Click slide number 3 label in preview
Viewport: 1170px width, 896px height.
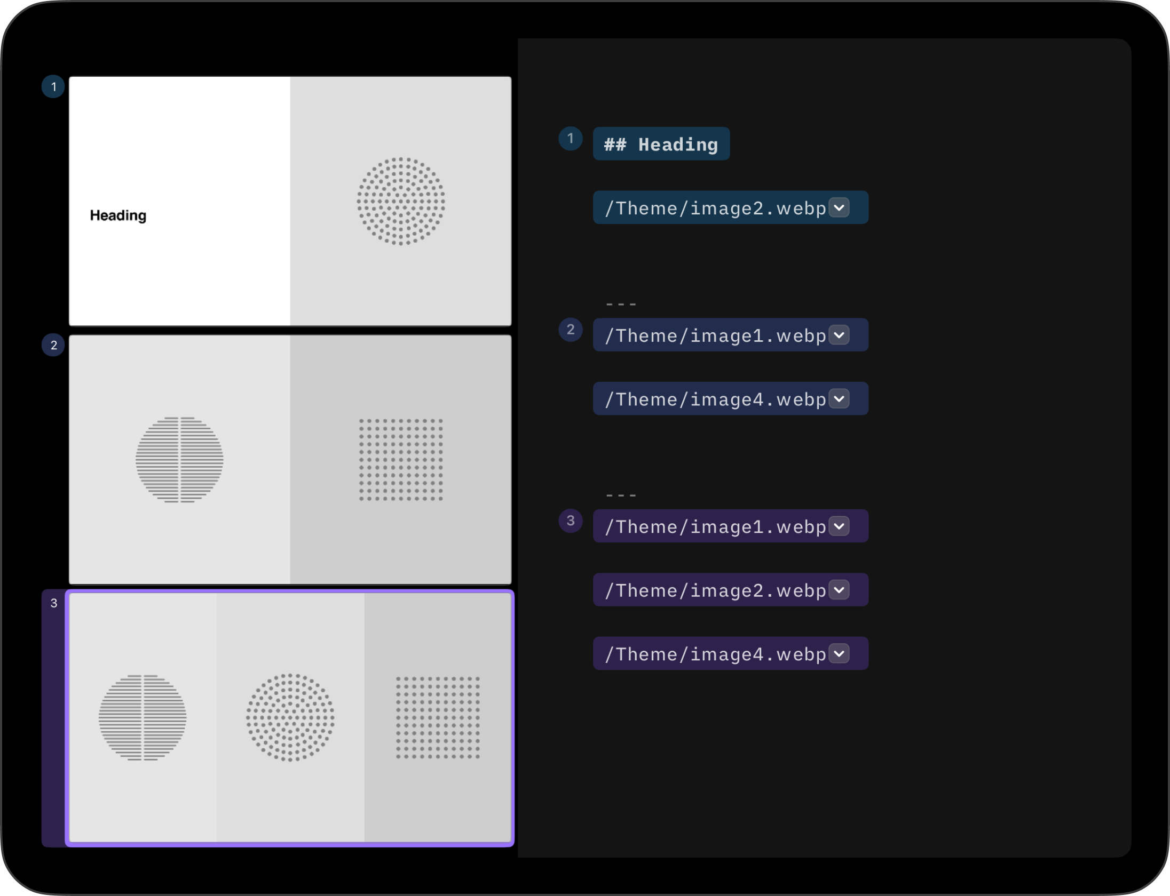(x=53, y=603)
